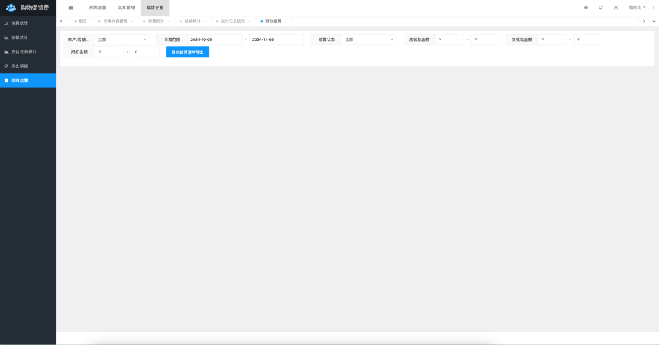This screenshot has height=345, width=659.
Task: Close the 文章内容管理 tab
Action: (x=132, y=21)
